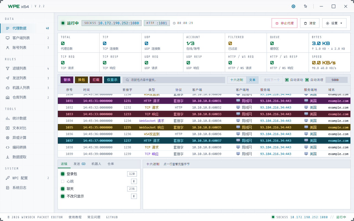
Task: Click the 停止代理 button
Action: point(284,23)
